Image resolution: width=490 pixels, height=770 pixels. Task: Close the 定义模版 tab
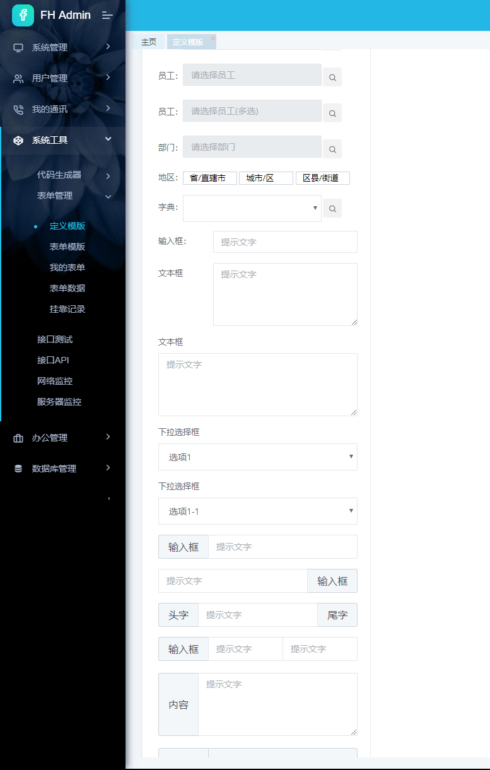tap(213, 38)
